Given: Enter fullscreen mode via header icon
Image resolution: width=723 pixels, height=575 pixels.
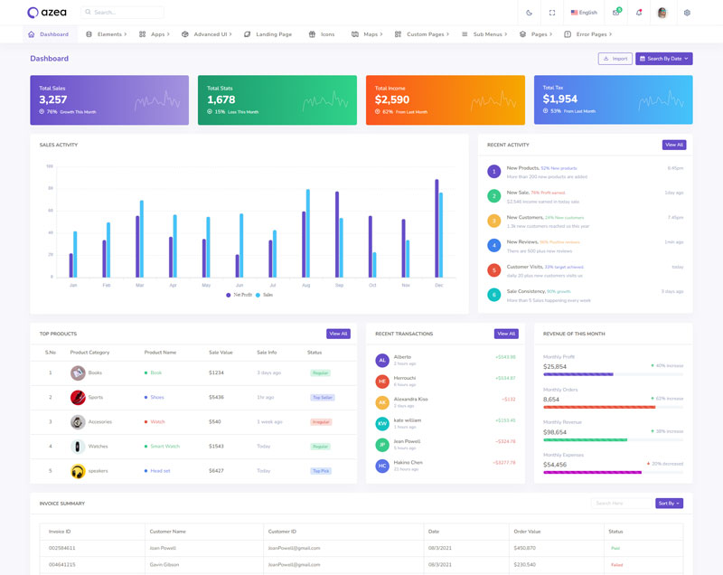Looking at the screenshot, I should click(552, 13).
